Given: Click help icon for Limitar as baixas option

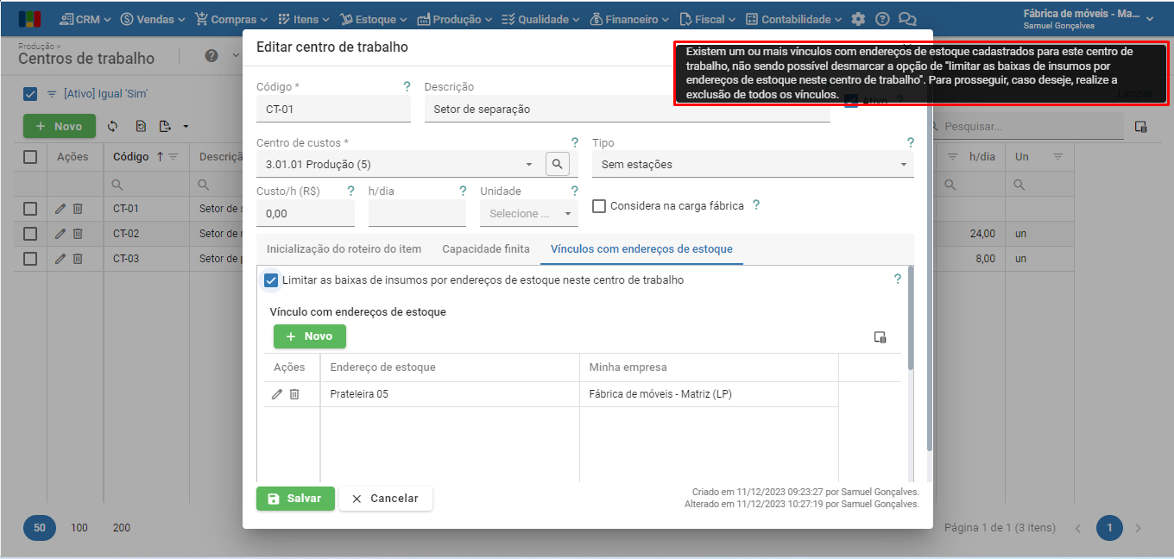Looking at the screenshot, I should 897,279.
